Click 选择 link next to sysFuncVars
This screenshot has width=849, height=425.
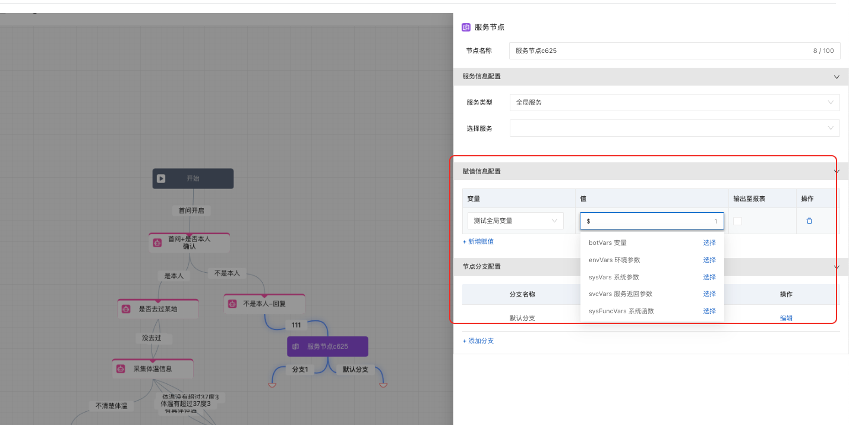709,311
